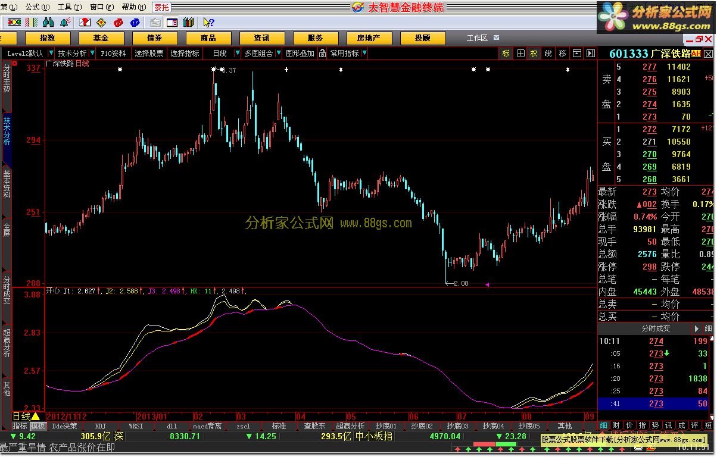Switch to the Dde决策 indicator tab
This screenshot has height=457, width=717.
tap(64, 426)
